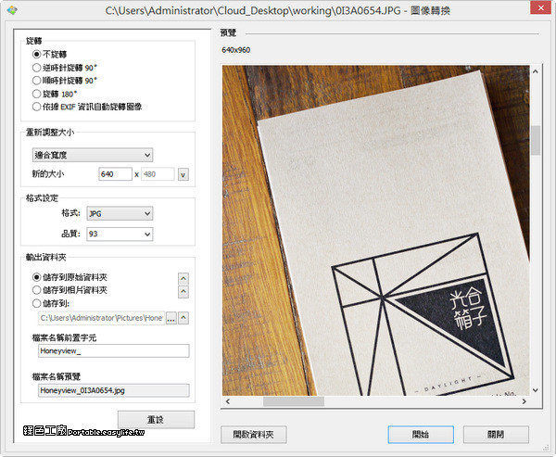Click preview vertical scrollbar down arrow

tap(536, 390)
